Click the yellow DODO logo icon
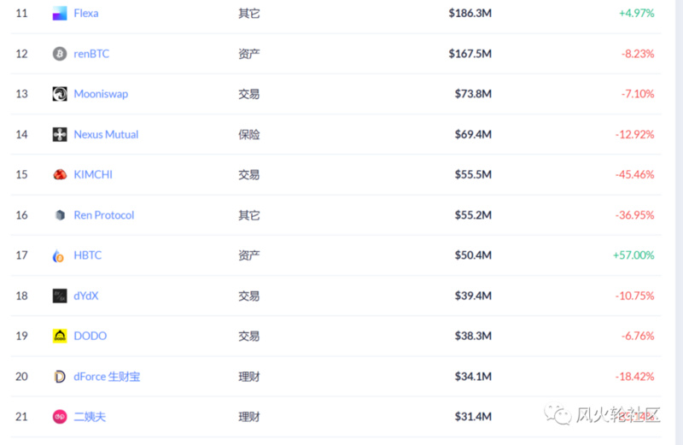 (x=60, y=336)
